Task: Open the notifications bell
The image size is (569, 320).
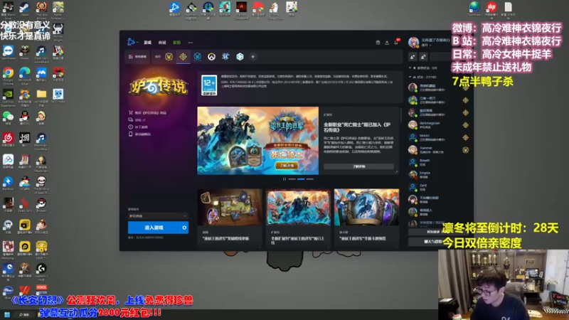Action: (x=396, y=42)
